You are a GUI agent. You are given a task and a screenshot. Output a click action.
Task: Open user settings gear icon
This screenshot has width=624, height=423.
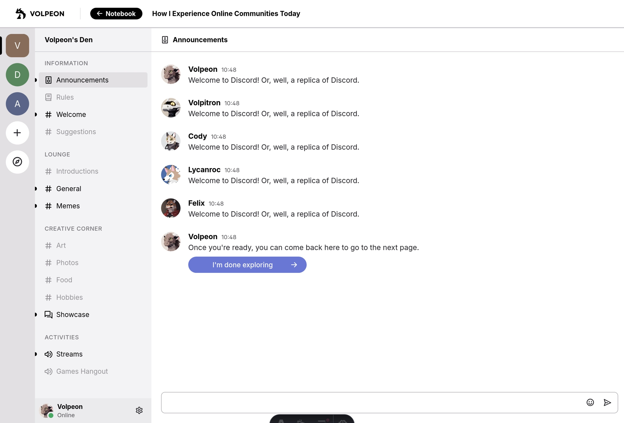(139, 411)
